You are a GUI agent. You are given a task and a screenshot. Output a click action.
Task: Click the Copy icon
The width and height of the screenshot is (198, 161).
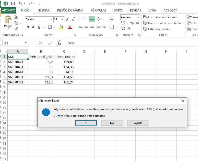pos(16,23)
